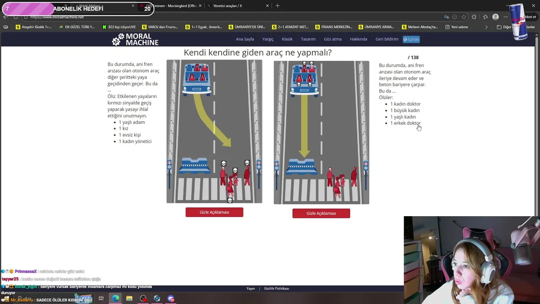
Task: Click list item '1 kadın yönetici'
Action: click(x=135, y=141)
